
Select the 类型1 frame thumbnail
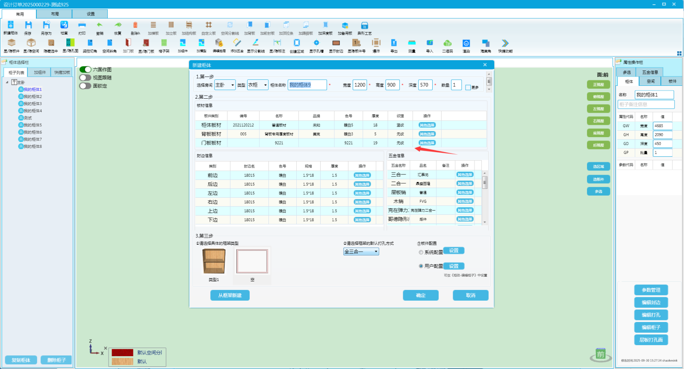point(214,262)
